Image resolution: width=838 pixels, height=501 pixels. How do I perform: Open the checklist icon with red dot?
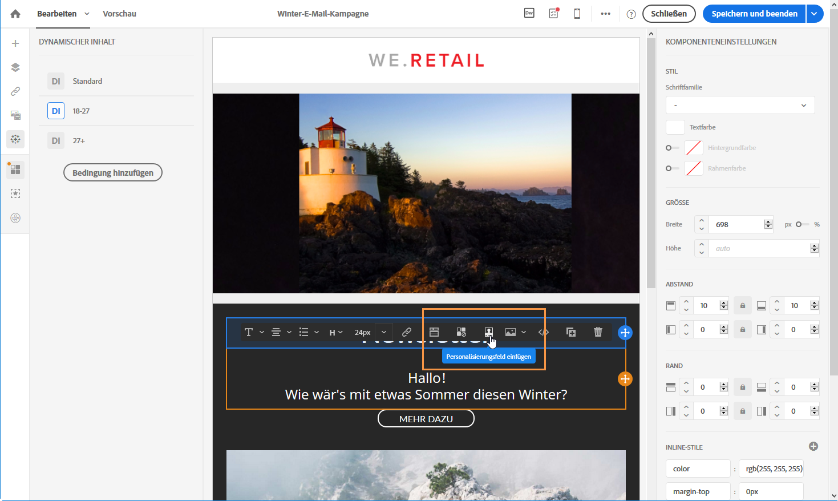(x=553, y=13)
